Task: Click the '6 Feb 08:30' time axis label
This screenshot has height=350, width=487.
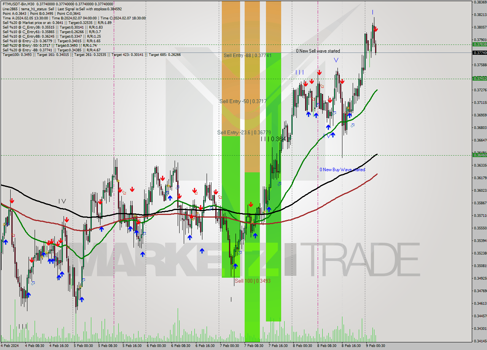Action: [181, 346]
